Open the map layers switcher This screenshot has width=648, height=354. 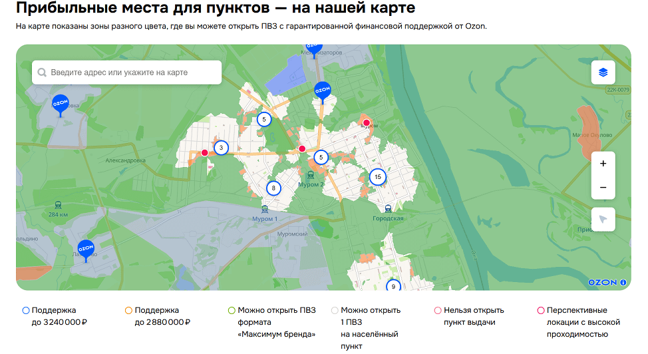[603, 73]
